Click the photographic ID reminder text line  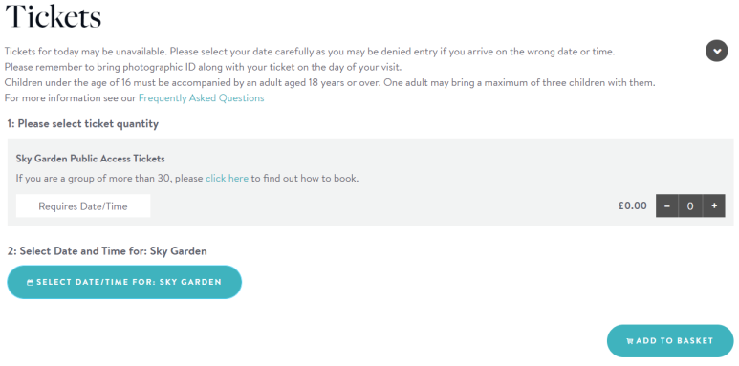pos(203,67)
